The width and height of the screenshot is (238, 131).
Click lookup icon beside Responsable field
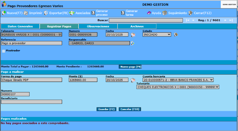(x=132, y=43)
